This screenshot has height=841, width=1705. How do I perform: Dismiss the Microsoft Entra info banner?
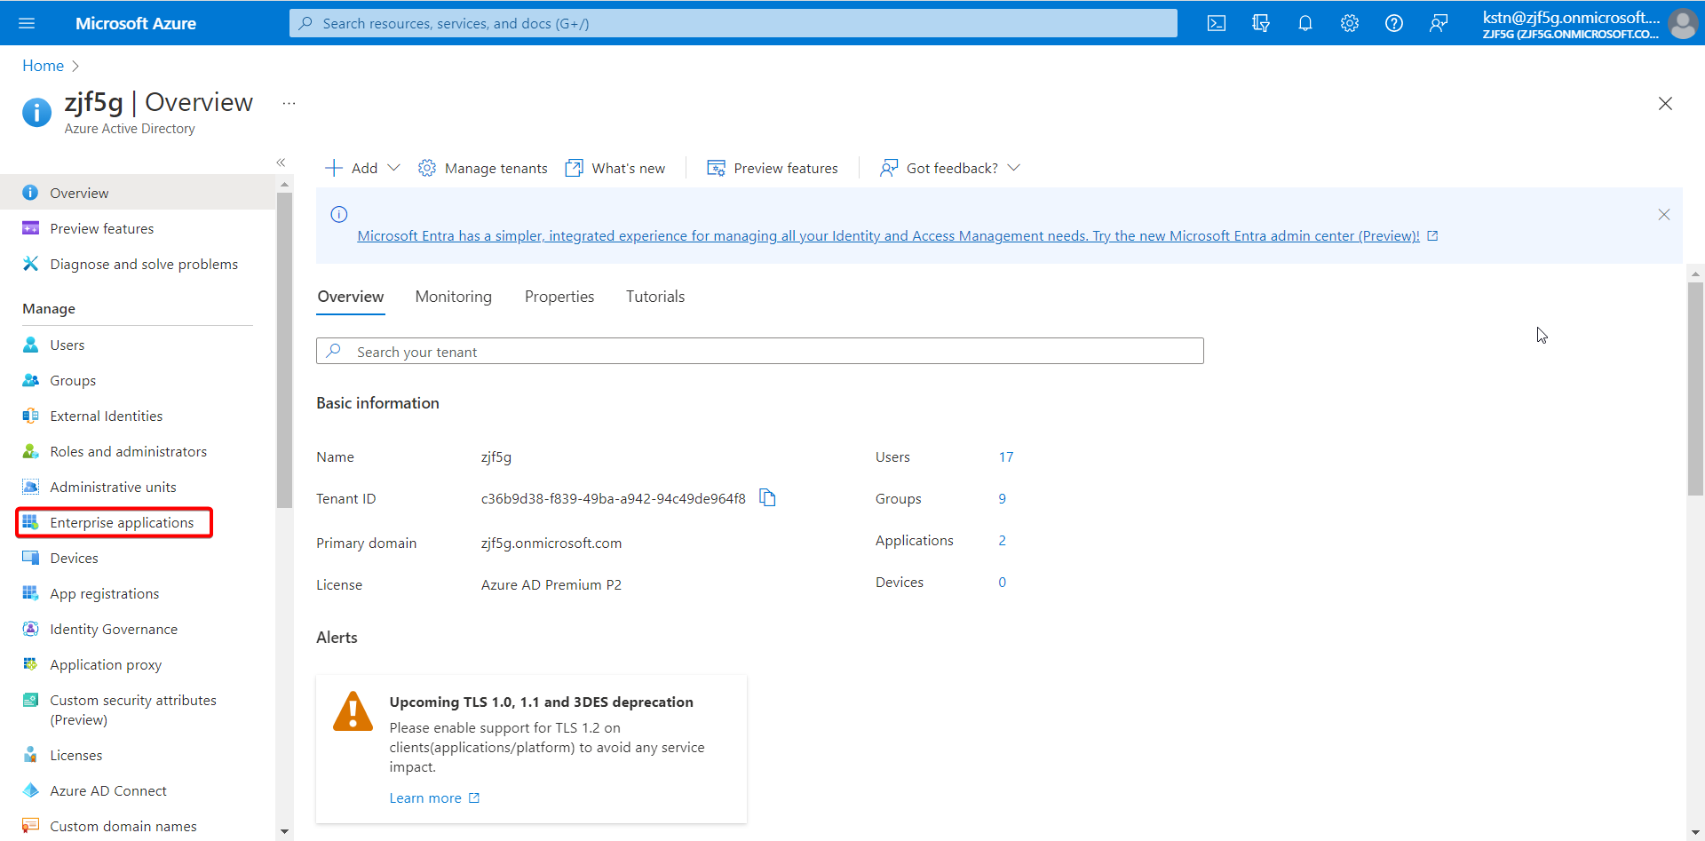tap(1664, 215)
